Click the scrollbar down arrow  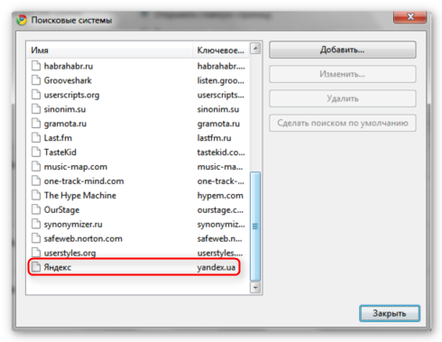click(255, 288)
